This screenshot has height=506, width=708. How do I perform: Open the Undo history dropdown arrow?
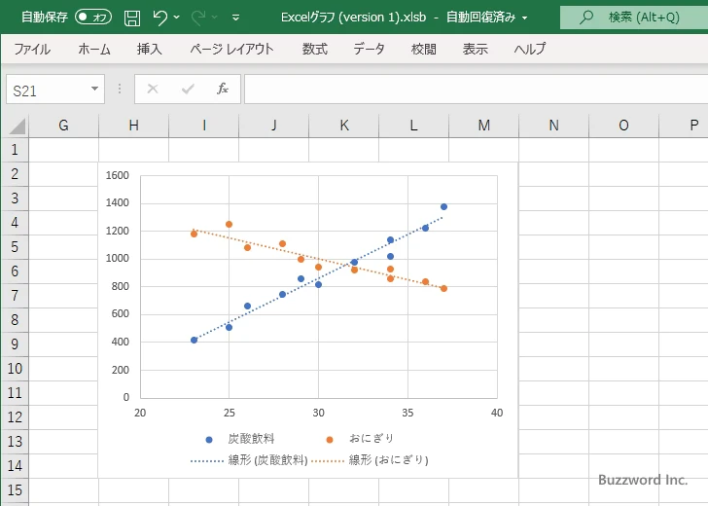coord(177,18)
